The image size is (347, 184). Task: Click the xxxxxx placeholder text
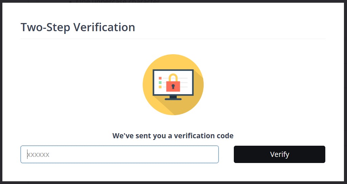click(x=38, y=155)
